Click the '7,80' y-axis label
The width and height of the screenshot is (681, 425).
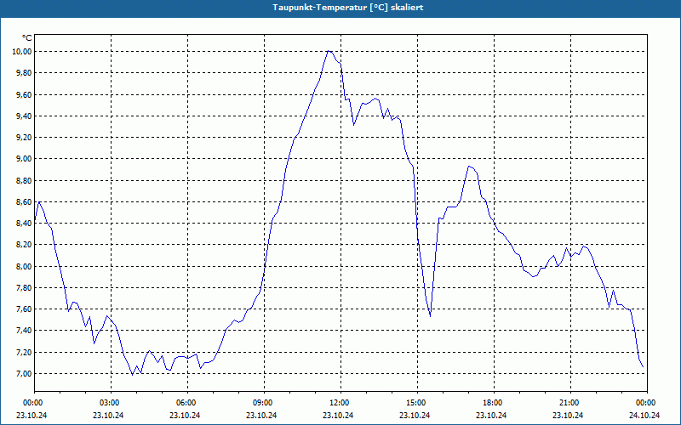coord(25,287)
